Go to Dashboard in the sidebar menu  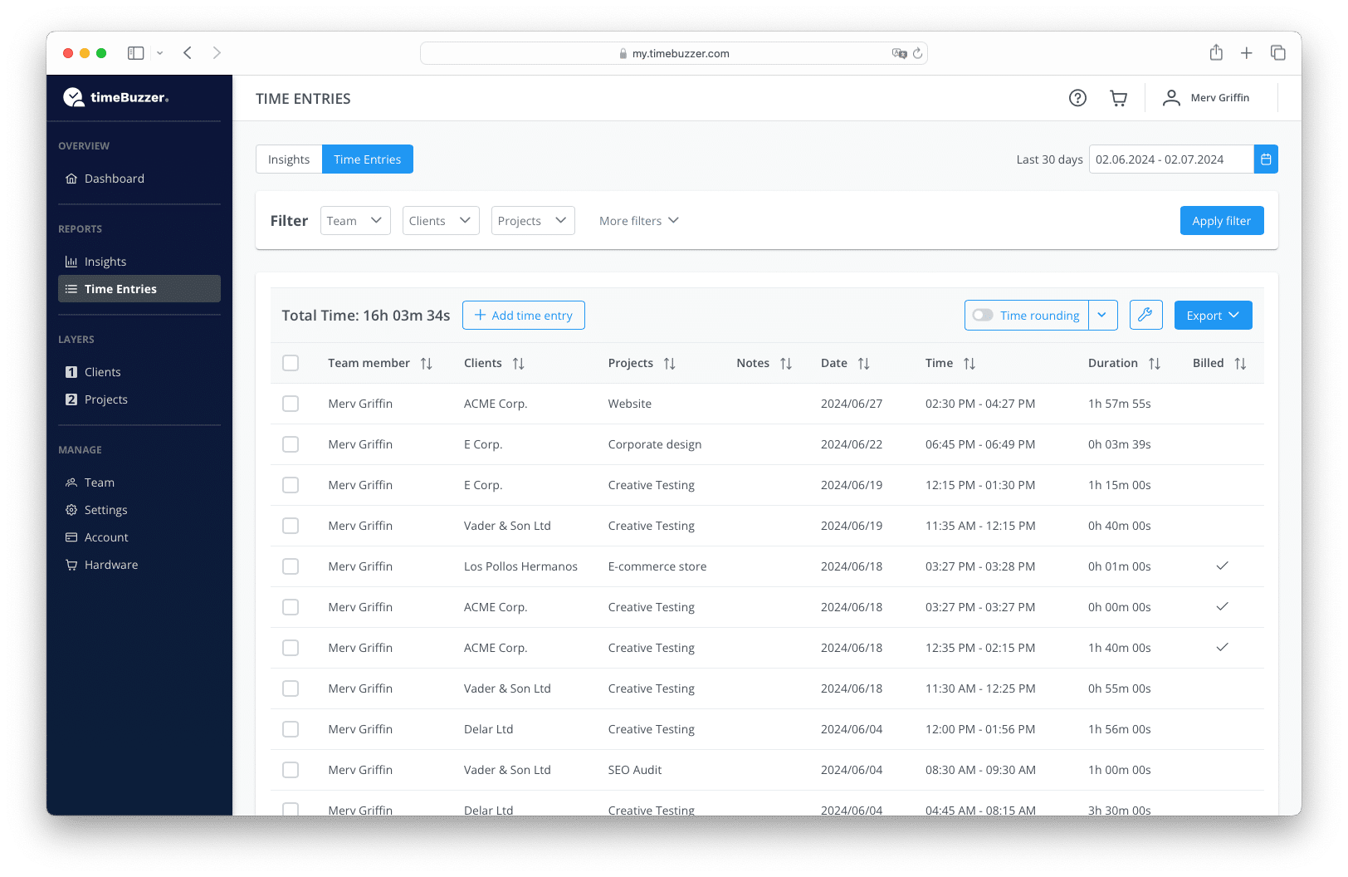(114, 178)
